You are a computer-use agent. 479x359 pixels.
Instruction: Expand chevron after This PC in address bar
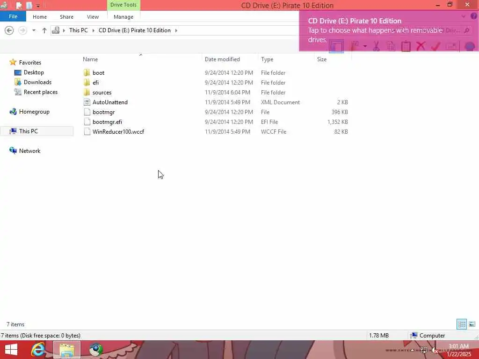pos(93,30)
